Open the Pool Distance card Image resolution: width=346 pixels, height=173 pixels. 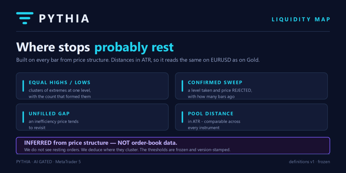pos(251,117)
